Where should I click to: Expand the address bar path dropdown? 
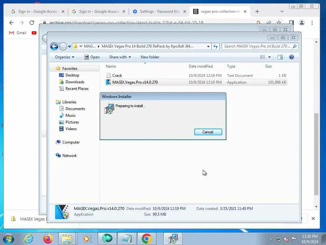point(208,47)
